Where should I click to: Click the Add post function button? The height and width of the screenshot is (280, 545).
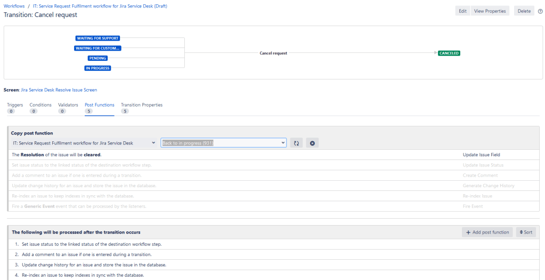point(487,233)
